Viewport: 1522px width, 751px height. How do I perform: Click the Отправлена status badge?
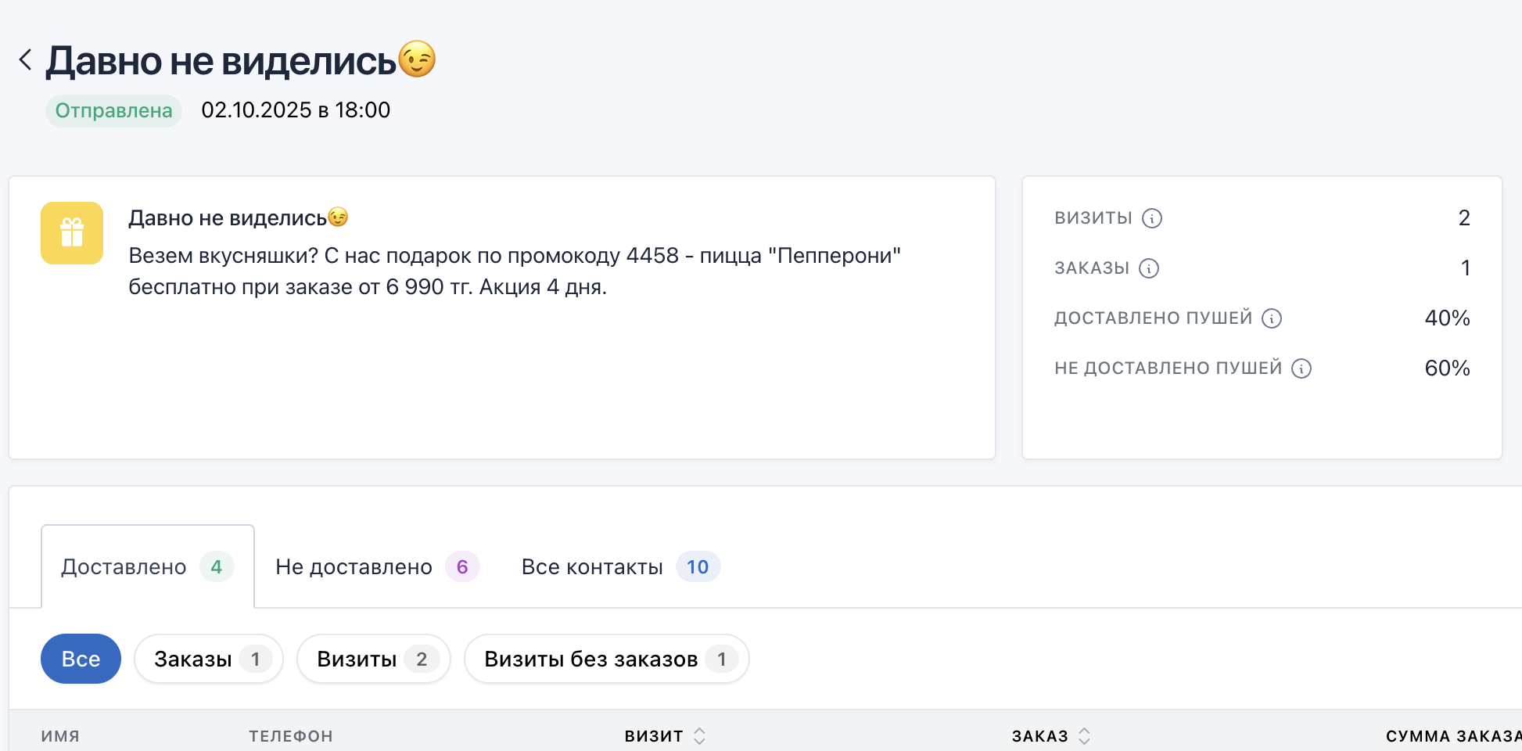click(x=113, y=110)
